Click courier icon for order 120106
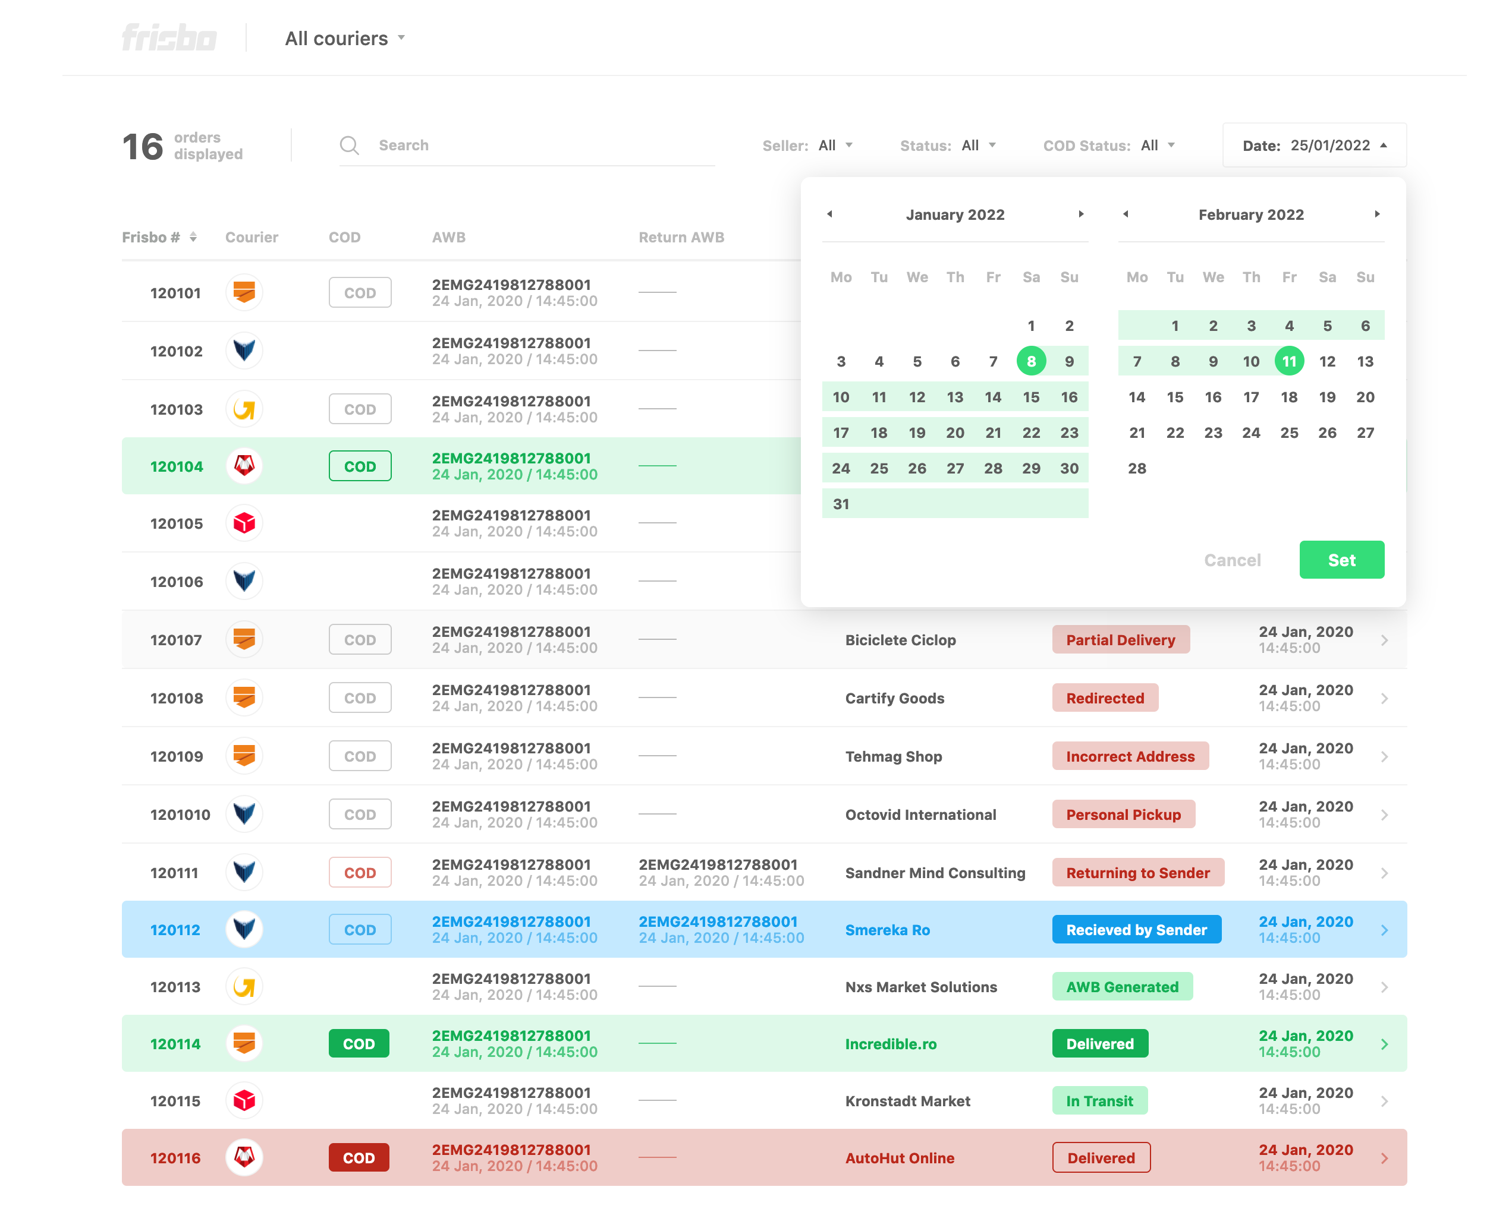 [244, 581]
